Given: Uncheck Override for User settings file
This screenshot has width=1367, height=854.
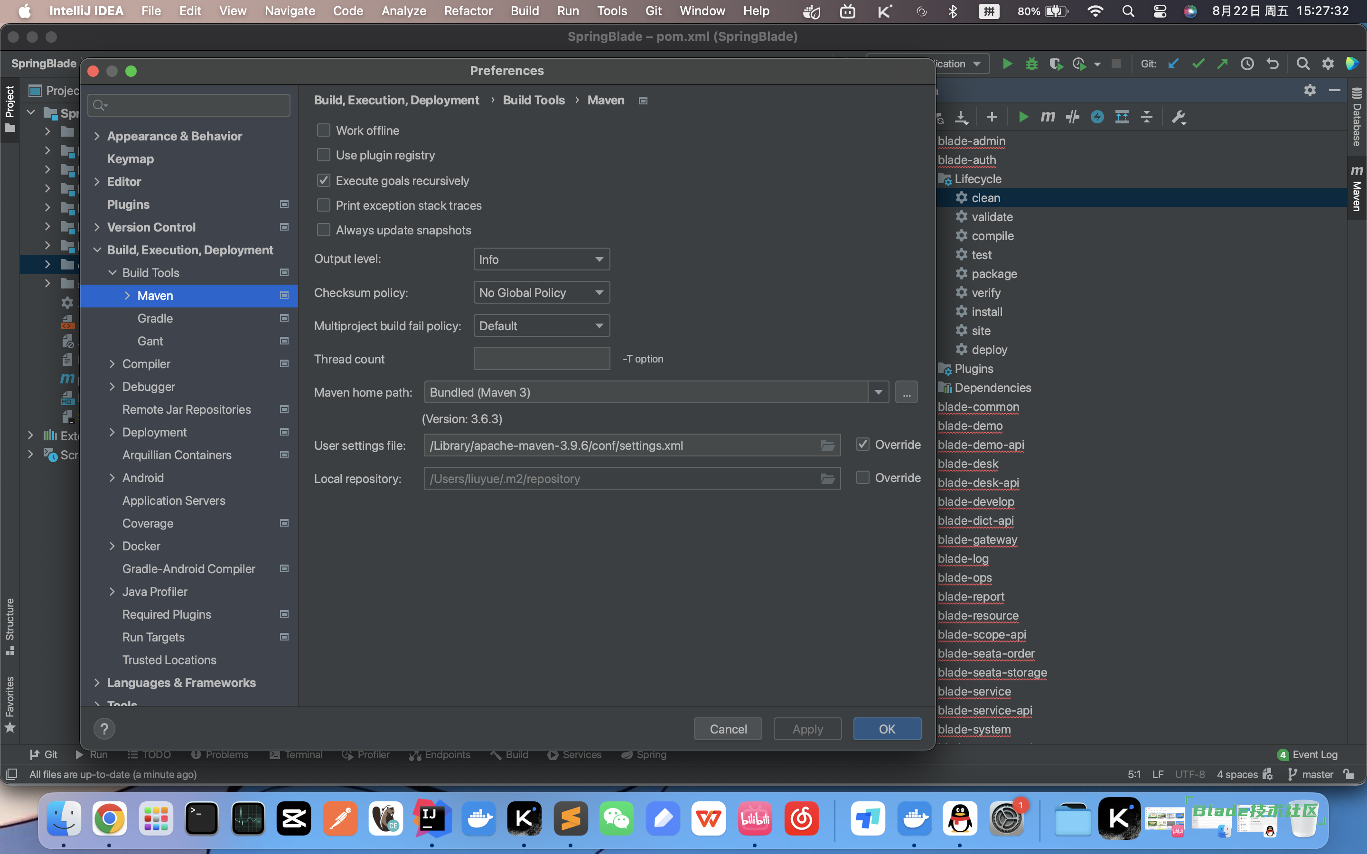Looking at the screenshot, I should click(862, 445).
